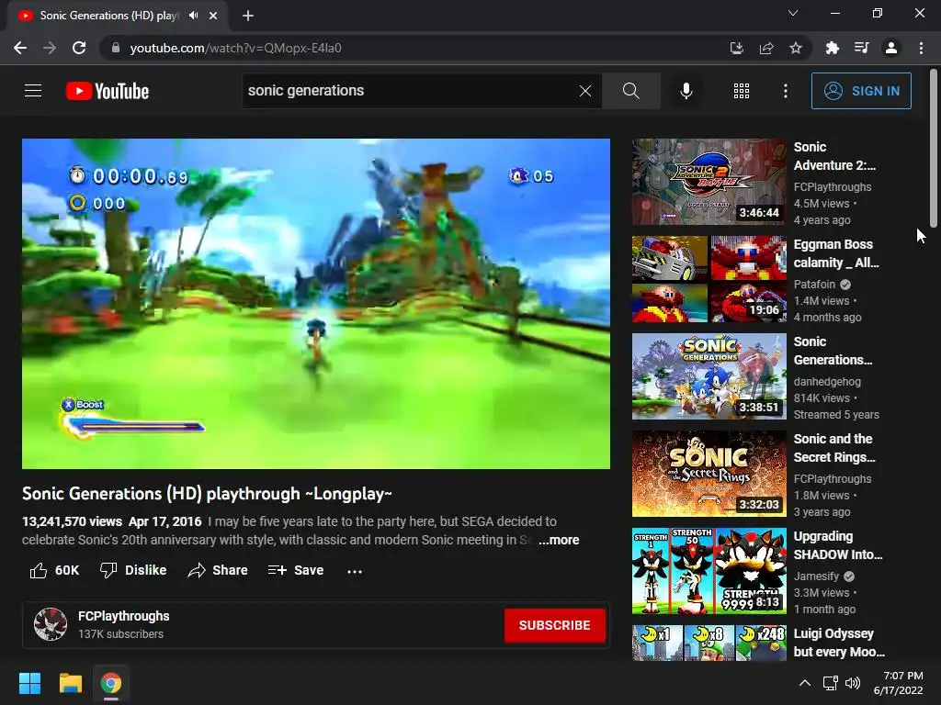Viewport: 941px width, 705px height.
Task: Click the SIGN IN button
Action: coord(861,91)
